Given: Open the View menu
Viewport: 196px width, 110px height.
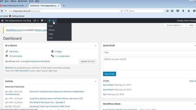Looking at the screenshot, I should pyautogui.click(x=6, y=1).
